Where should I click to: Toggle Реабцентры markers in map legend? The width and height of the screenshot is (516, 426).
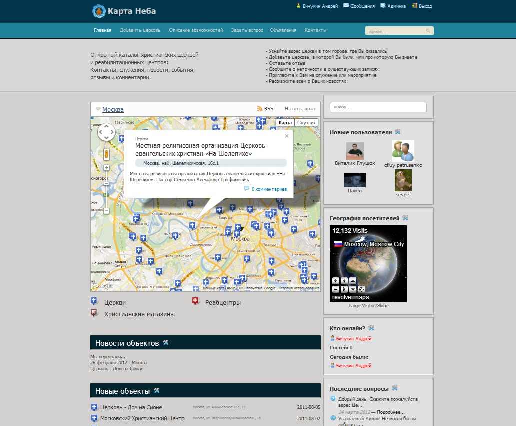point(196,302)
